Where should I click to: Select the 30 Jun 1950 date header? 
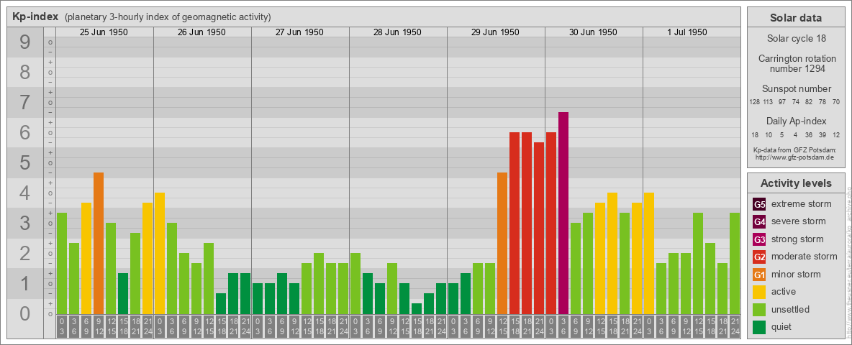click(x=593, y=32)
